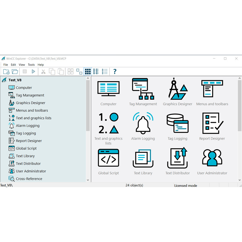
Task: Switch to extra large icons view
Action: tap(70, 72)
